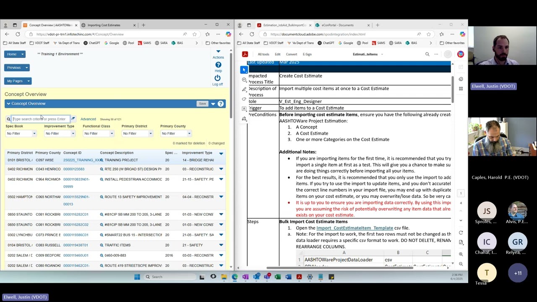Focus the concept search criteria field
This screenshot has width=537, height=302.
click(x=40, y=119)
